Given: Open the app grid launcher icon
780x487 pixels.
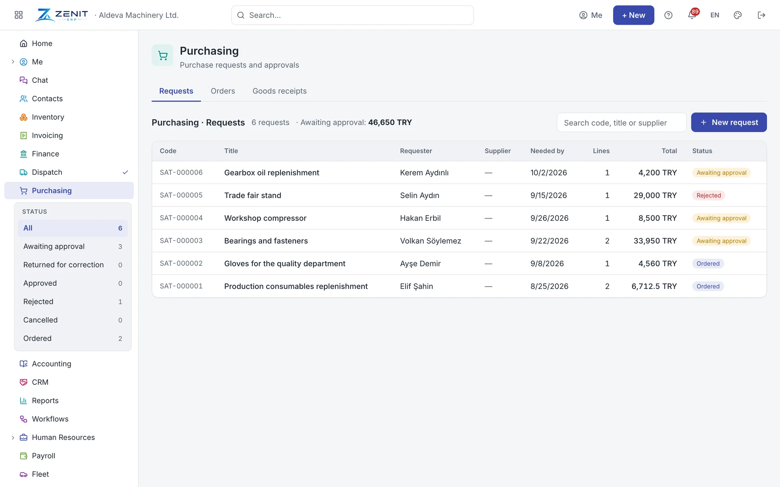Looking at the screenshot, I should pos(19,15).
